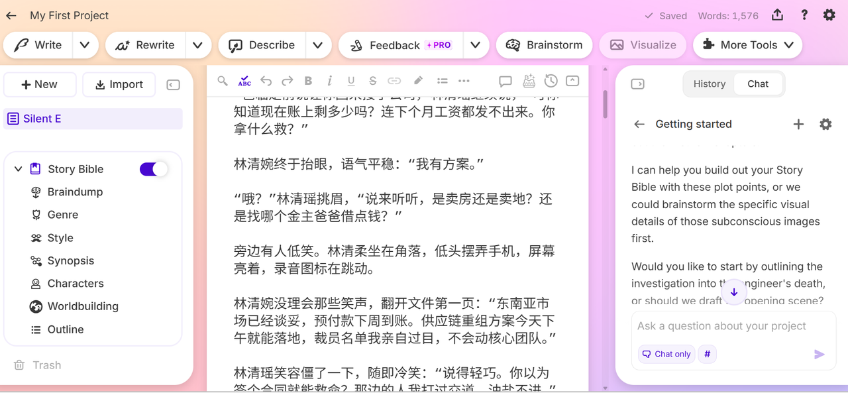
Task: Redo the last edit
Action: tap(287, 81)
